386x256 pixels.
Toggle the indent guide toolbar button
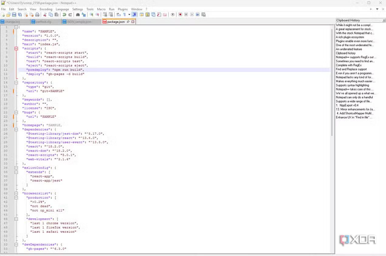(x=134, y=15)
